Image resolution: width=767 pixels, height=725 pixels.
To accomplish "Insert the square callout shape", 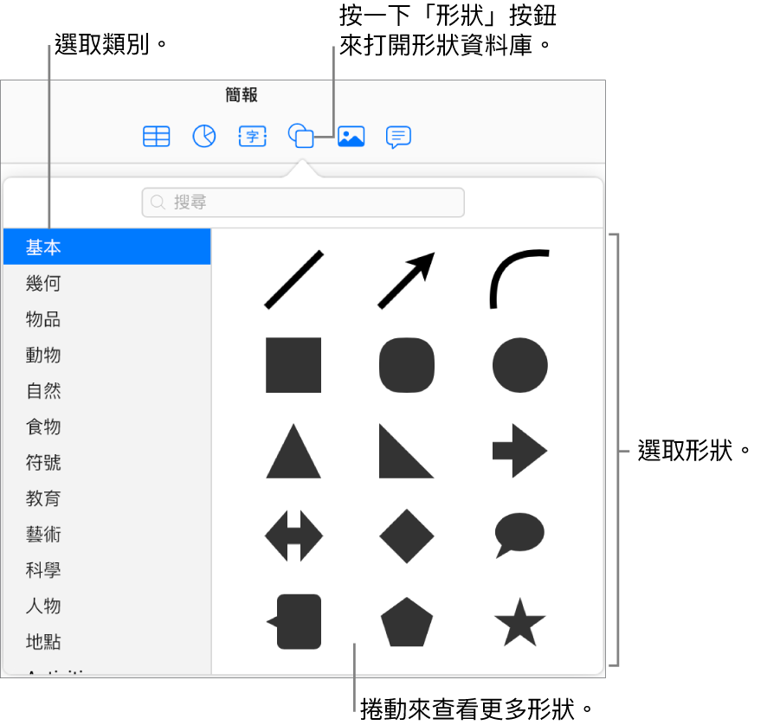I will pos(294,622).
